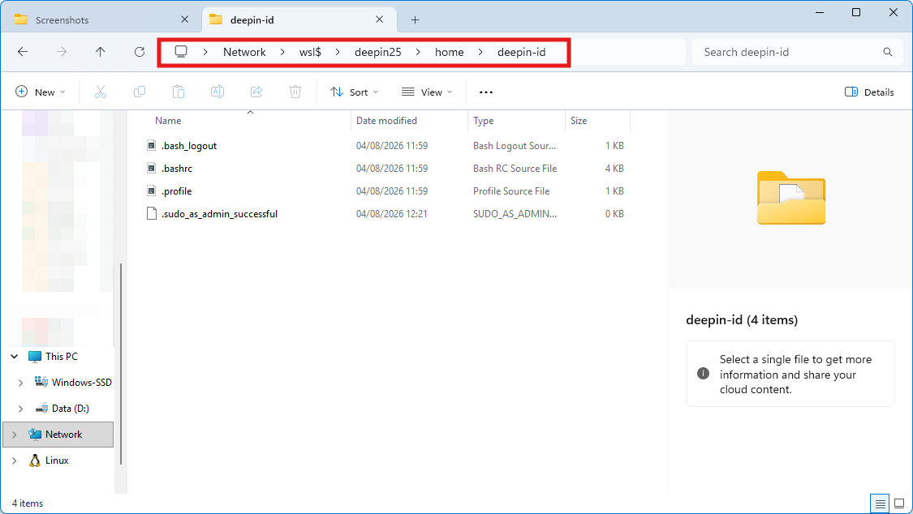Viewport: 913px width, 514px height.
Task: Click wsl$ in the address breadcrumb
Action: (310, 52)
